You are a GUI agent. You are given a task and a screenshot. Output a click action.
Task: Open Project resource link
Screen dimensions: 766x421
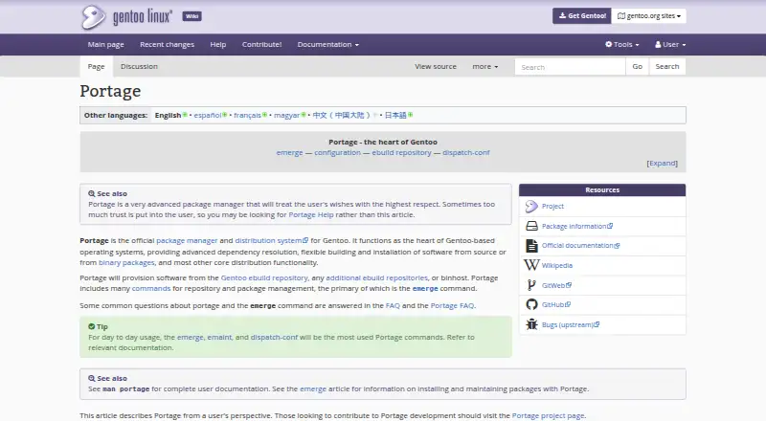(552, 207)
